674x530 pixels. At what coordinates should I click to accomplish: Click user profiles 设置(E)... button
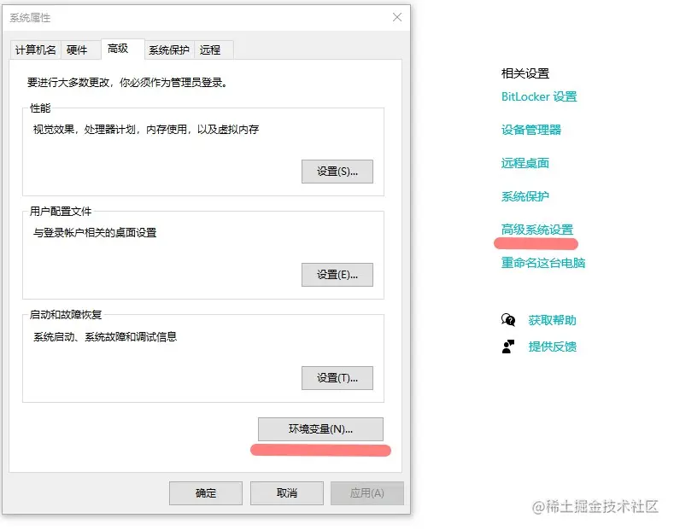[337, 275]
